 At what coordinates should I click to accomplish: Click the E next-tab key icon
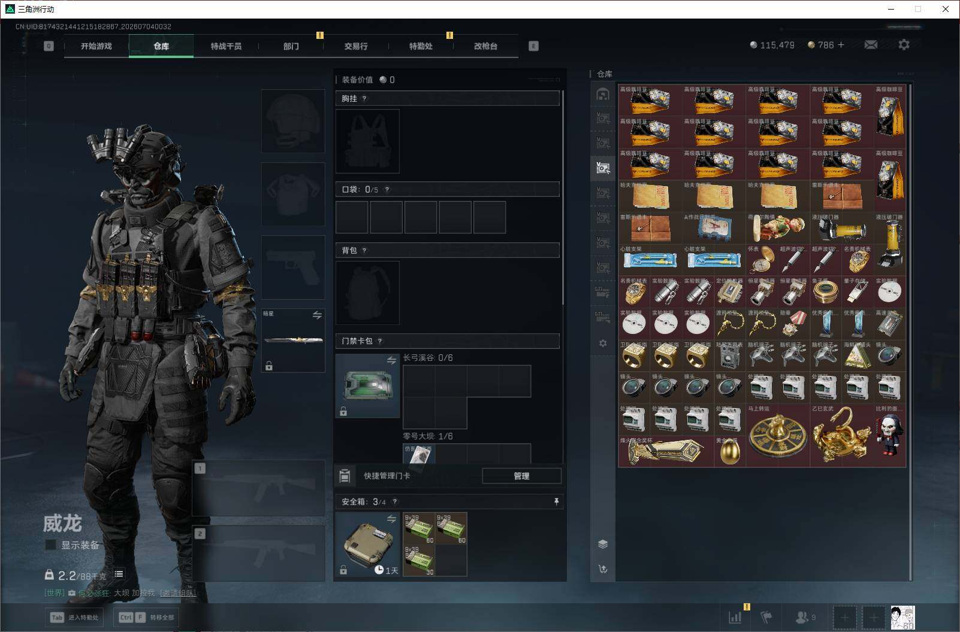point(533,46)
